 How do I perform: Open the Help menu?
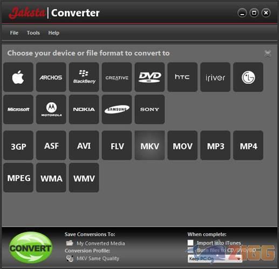pos(53,33)
